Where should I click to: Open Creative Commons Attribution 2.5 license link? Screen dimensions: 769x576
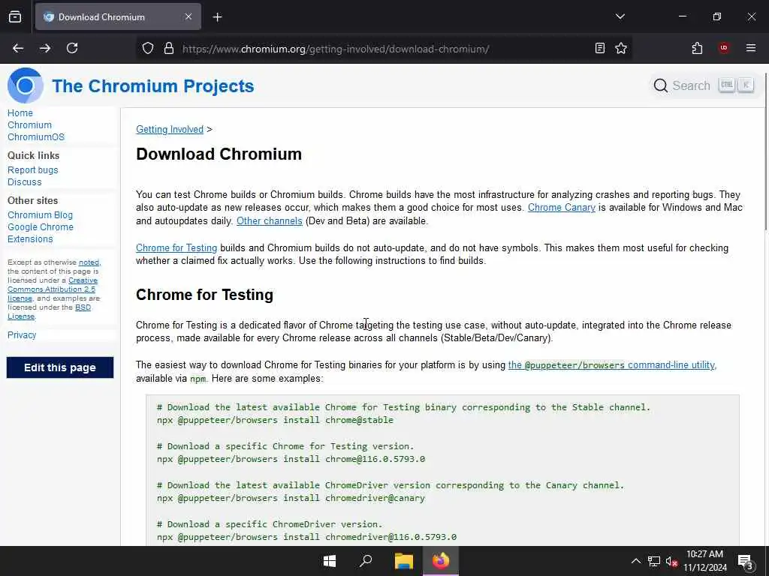point(52,289)
